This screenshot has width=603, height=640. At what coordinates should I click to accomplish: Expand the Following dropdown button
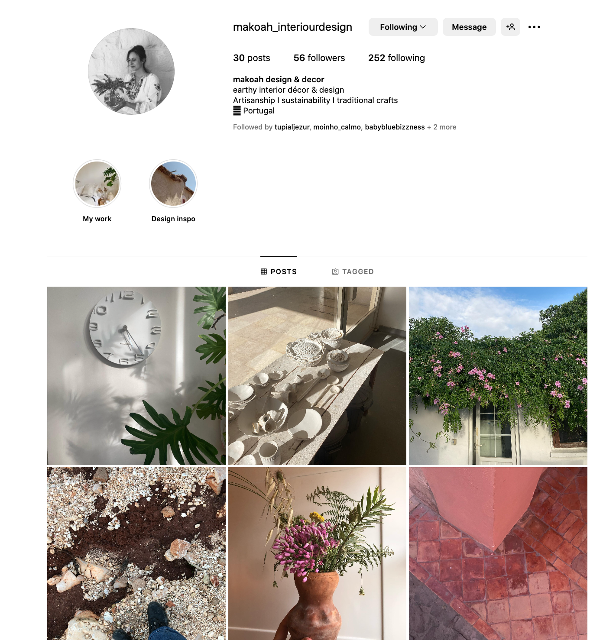[403, 27]
